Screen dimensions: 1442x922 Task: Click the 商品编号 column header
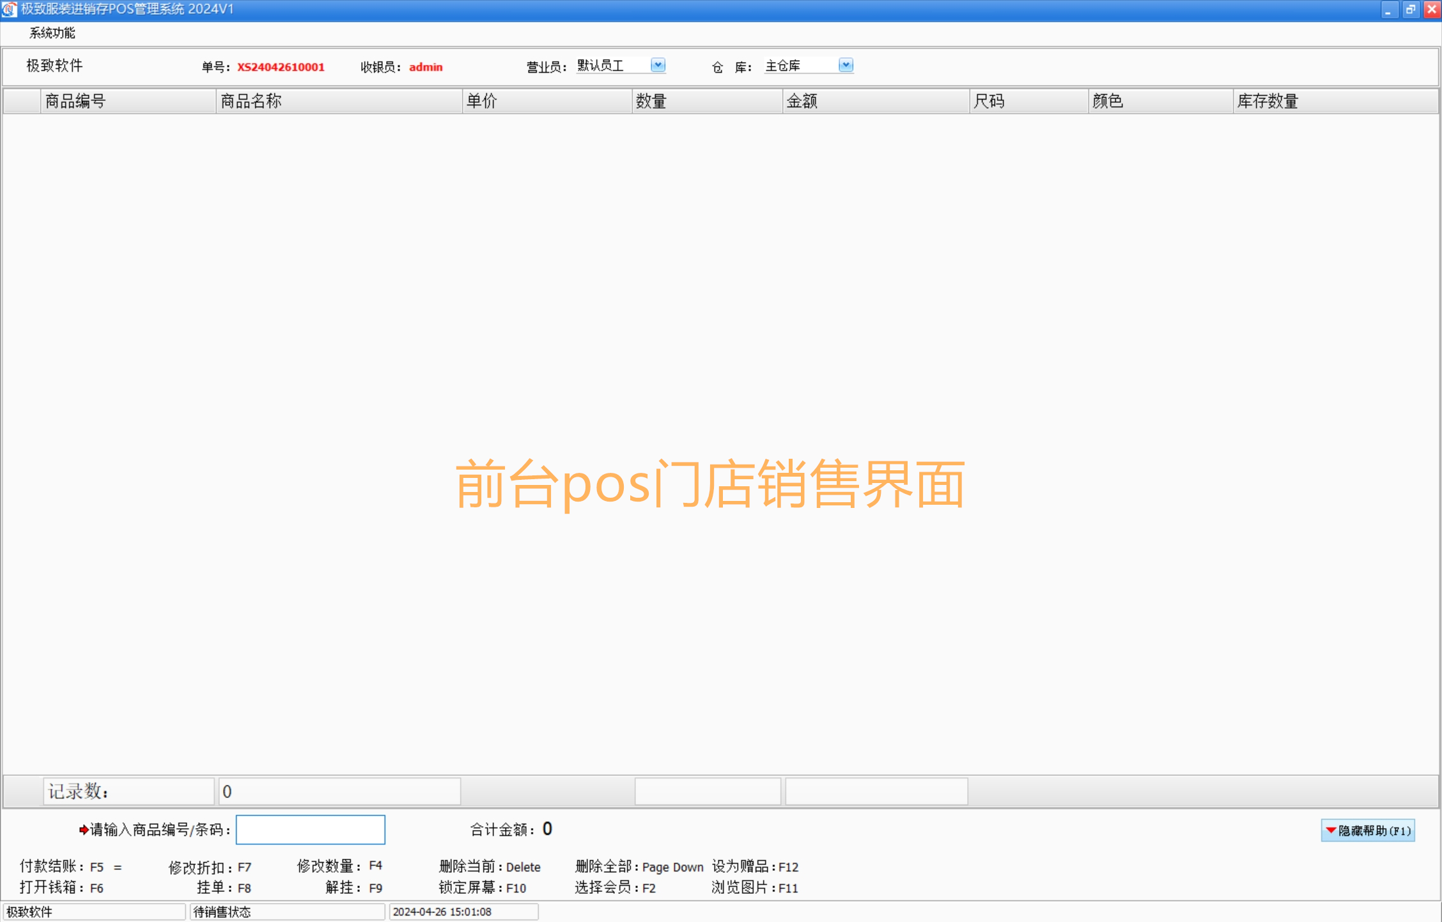[128, 101]
